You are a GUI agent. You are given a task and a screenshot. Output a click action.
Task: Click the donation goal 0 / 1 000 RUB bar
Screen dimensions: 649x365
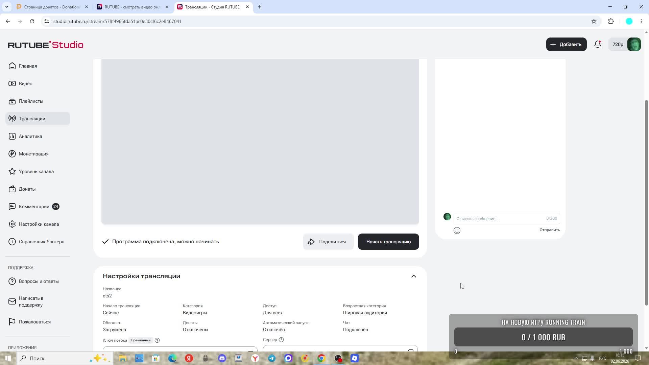[x=543, y=337]
